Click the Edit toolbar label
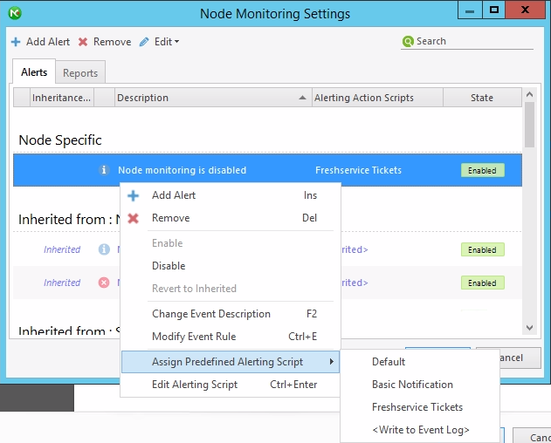 pos(163,42)
